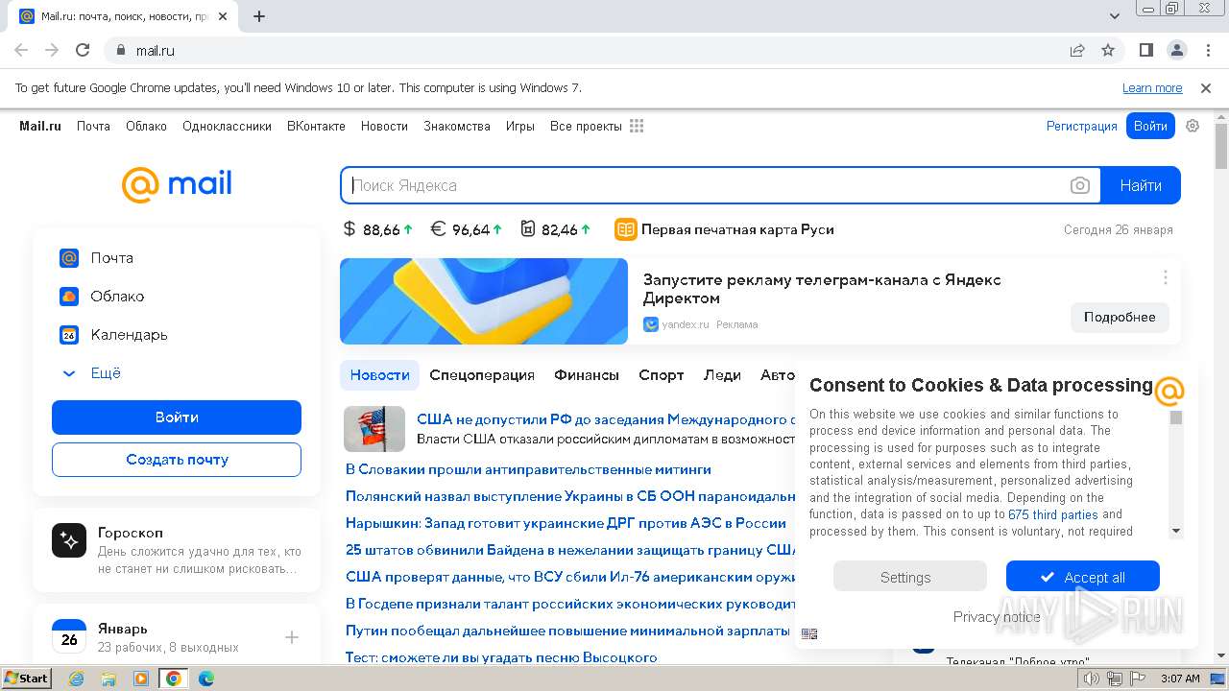Add event with the plus icon
The image size is (1229, 691).
[292, 637]
